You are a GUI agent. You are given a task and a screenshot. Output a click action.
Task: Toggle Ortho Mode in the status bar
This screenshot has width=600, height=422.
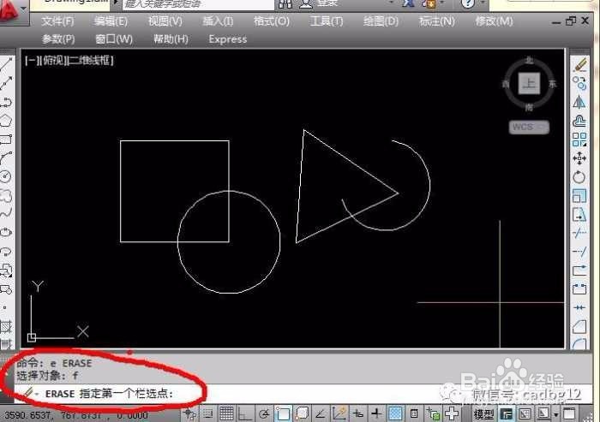coord(244,413)
